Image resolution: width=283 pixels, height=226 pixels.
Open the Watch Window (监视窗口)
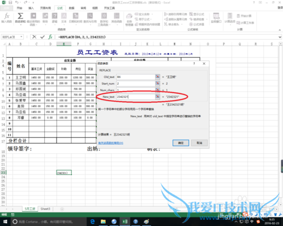(216, 18)
